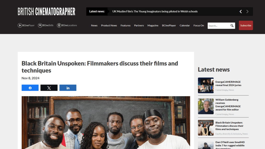Image resolution: width=265 pixels, height=149 pixels.
Task: Share article on Facebook
Action: pos(30,88)
